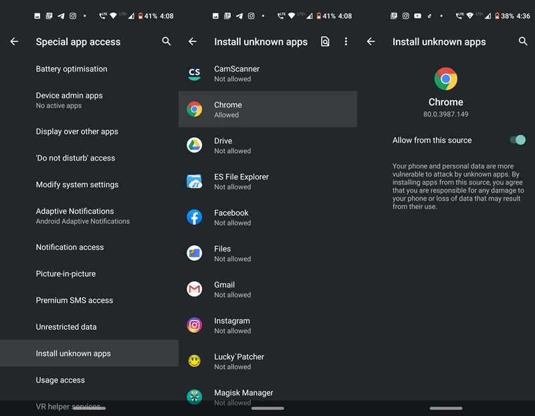Open Device admin apps
535x416 pixels.
tap(89, 100)
